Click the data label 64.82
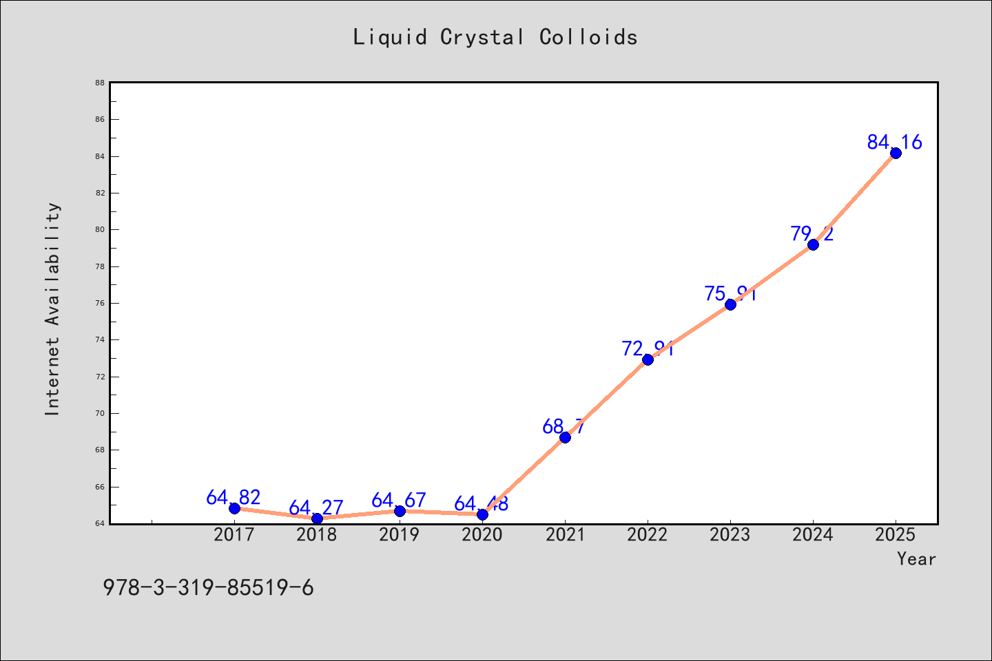 point(234,497)
